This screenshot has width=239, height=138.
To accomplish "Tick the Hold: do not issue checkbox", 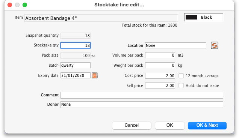I will pyautogui.click(x=181, y=85).
